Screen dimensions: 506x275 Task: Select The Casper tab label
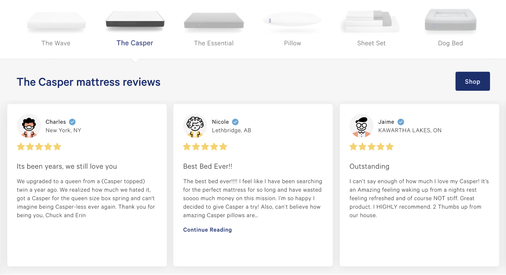(135, 43)
